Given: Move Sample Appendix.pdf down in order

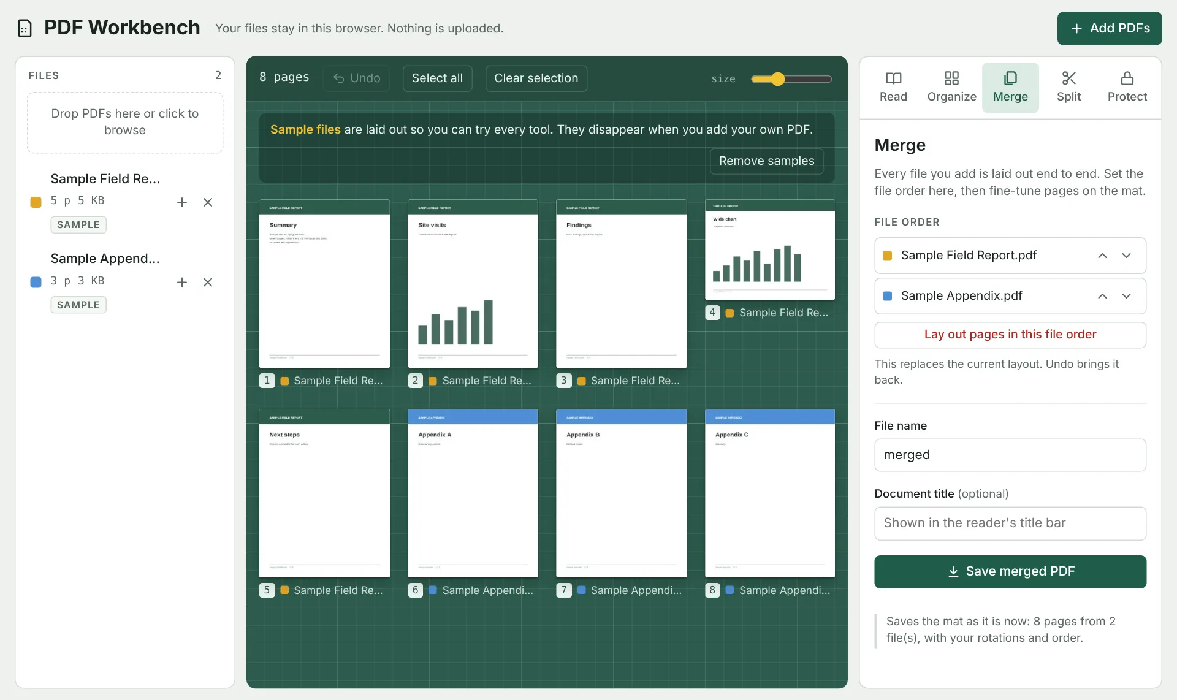Looking at the screenshot, I should point(1126,296).
